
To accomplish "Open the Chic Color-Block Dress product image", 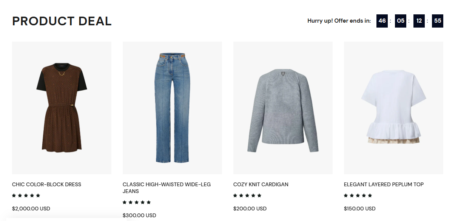I will click(x=62, y=108).
